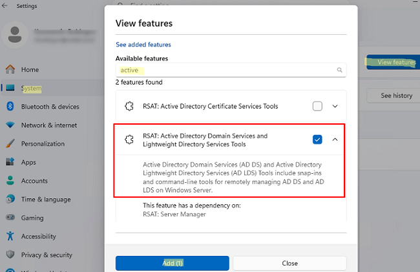Image resolution: width=420 pixels, height=272 pixels.
Task: Select the Network & internet wifi icon
Action: (x=10, y=125)
